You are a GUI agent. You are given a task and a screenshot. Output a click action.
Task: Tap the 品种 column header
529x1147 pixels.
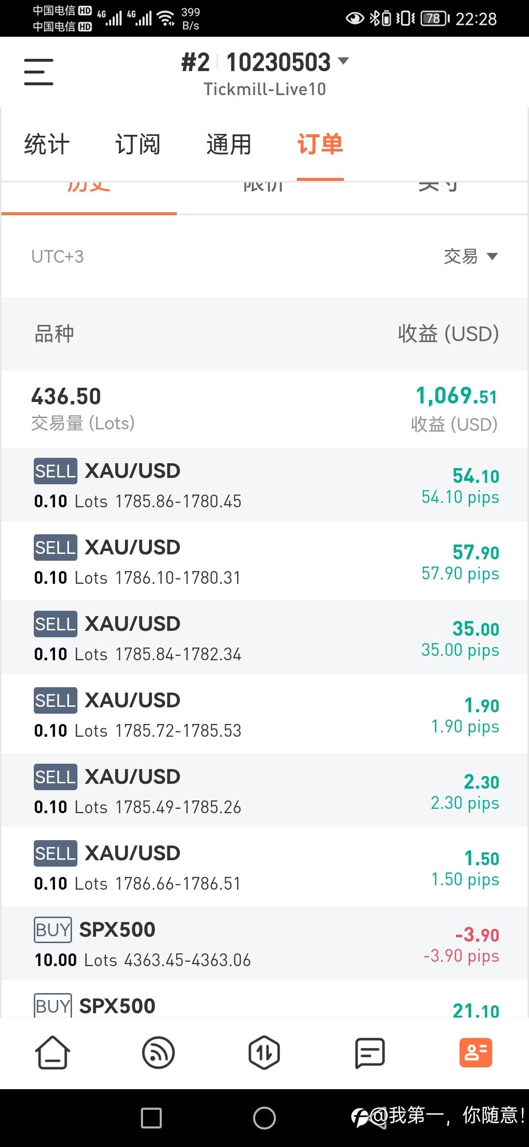tap(54, 334)
